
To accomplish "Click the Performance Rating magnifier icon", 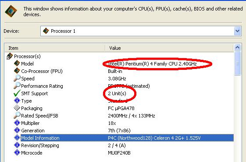I will pyautogui.click(x=17, y=86).
